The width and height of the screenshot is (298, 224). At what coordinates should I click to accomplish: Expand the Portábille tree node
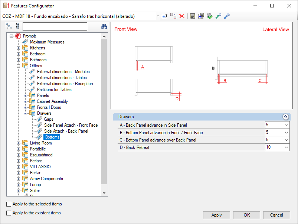(18, 149)
